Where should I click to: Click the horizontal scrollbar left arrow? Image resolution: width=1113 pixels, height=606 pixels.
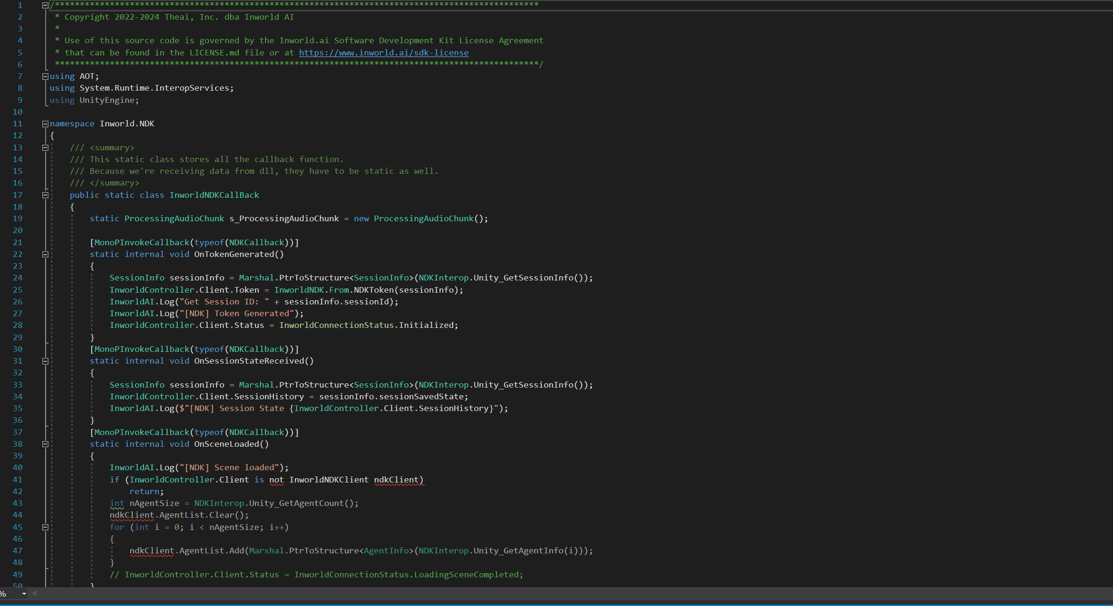pyautogui.click(x=34, y=594)
